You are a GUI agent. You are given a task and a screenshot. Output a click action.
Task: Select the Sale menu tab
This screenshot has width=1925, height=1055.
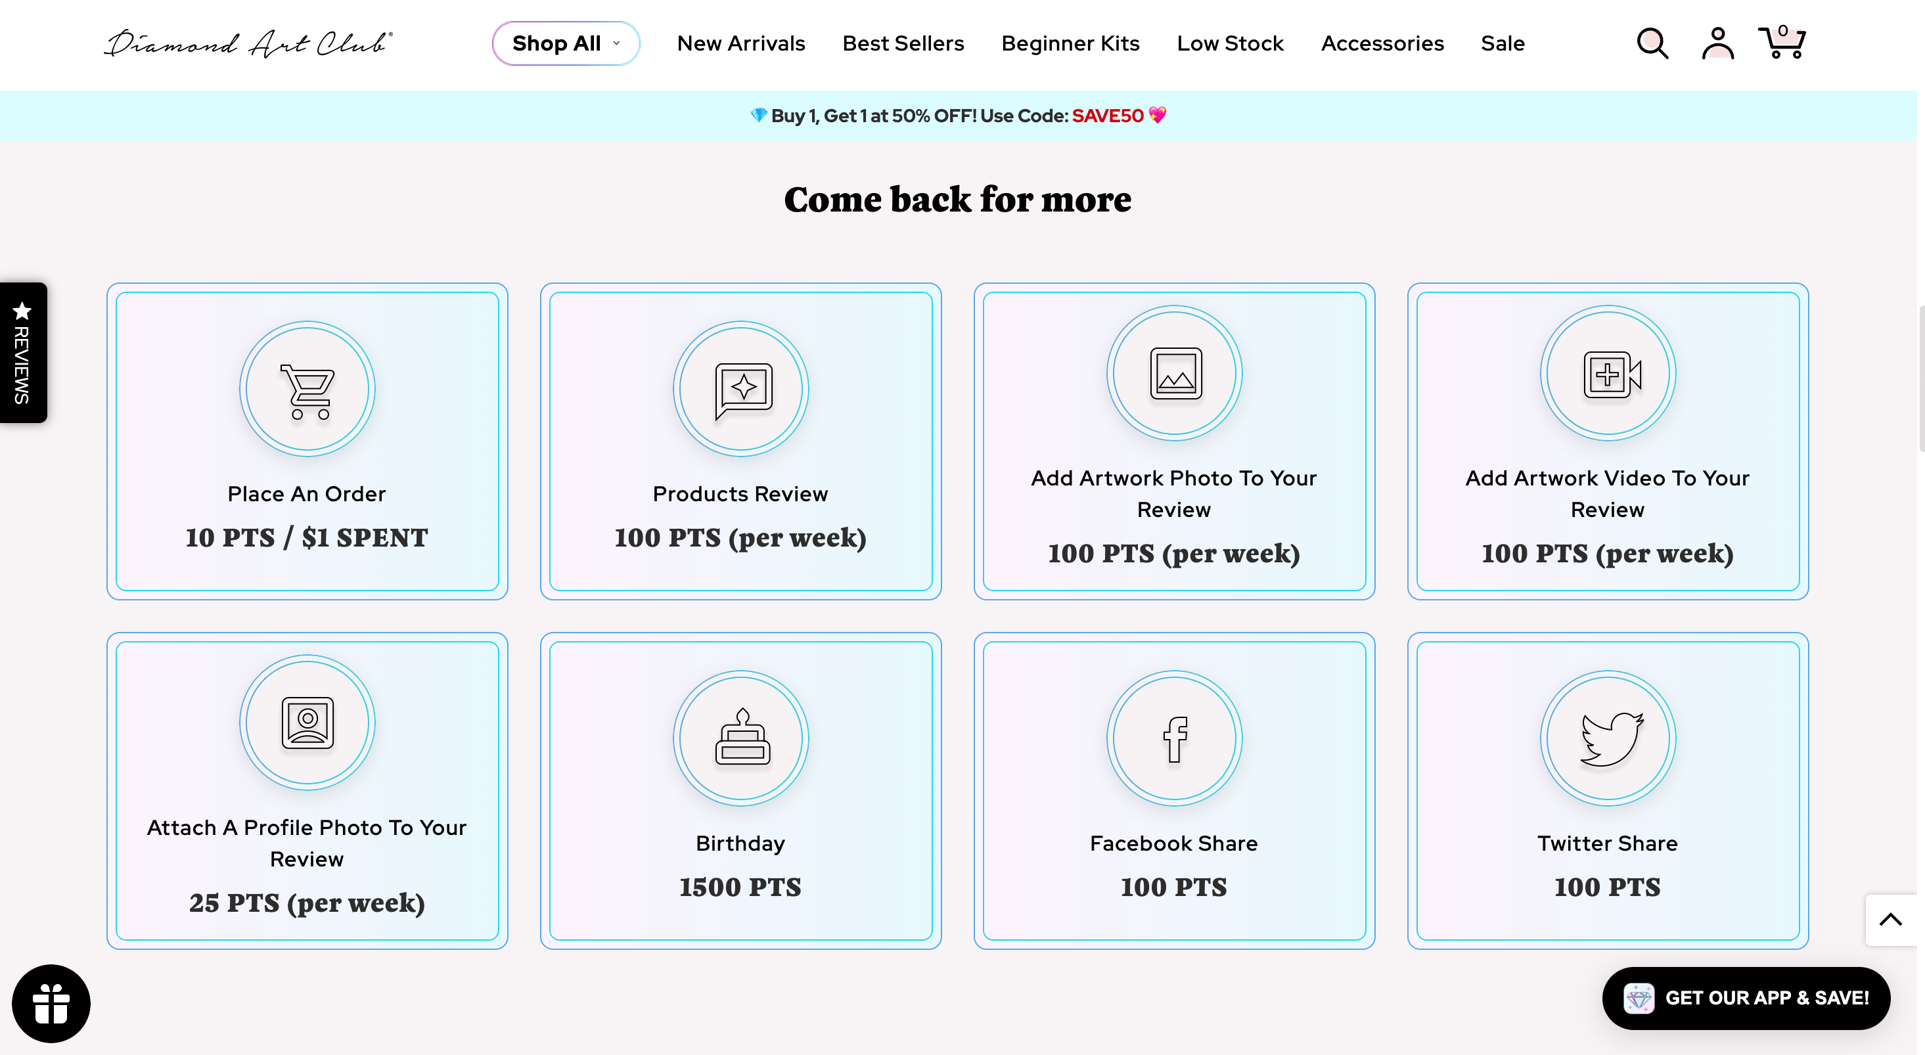1503,43
